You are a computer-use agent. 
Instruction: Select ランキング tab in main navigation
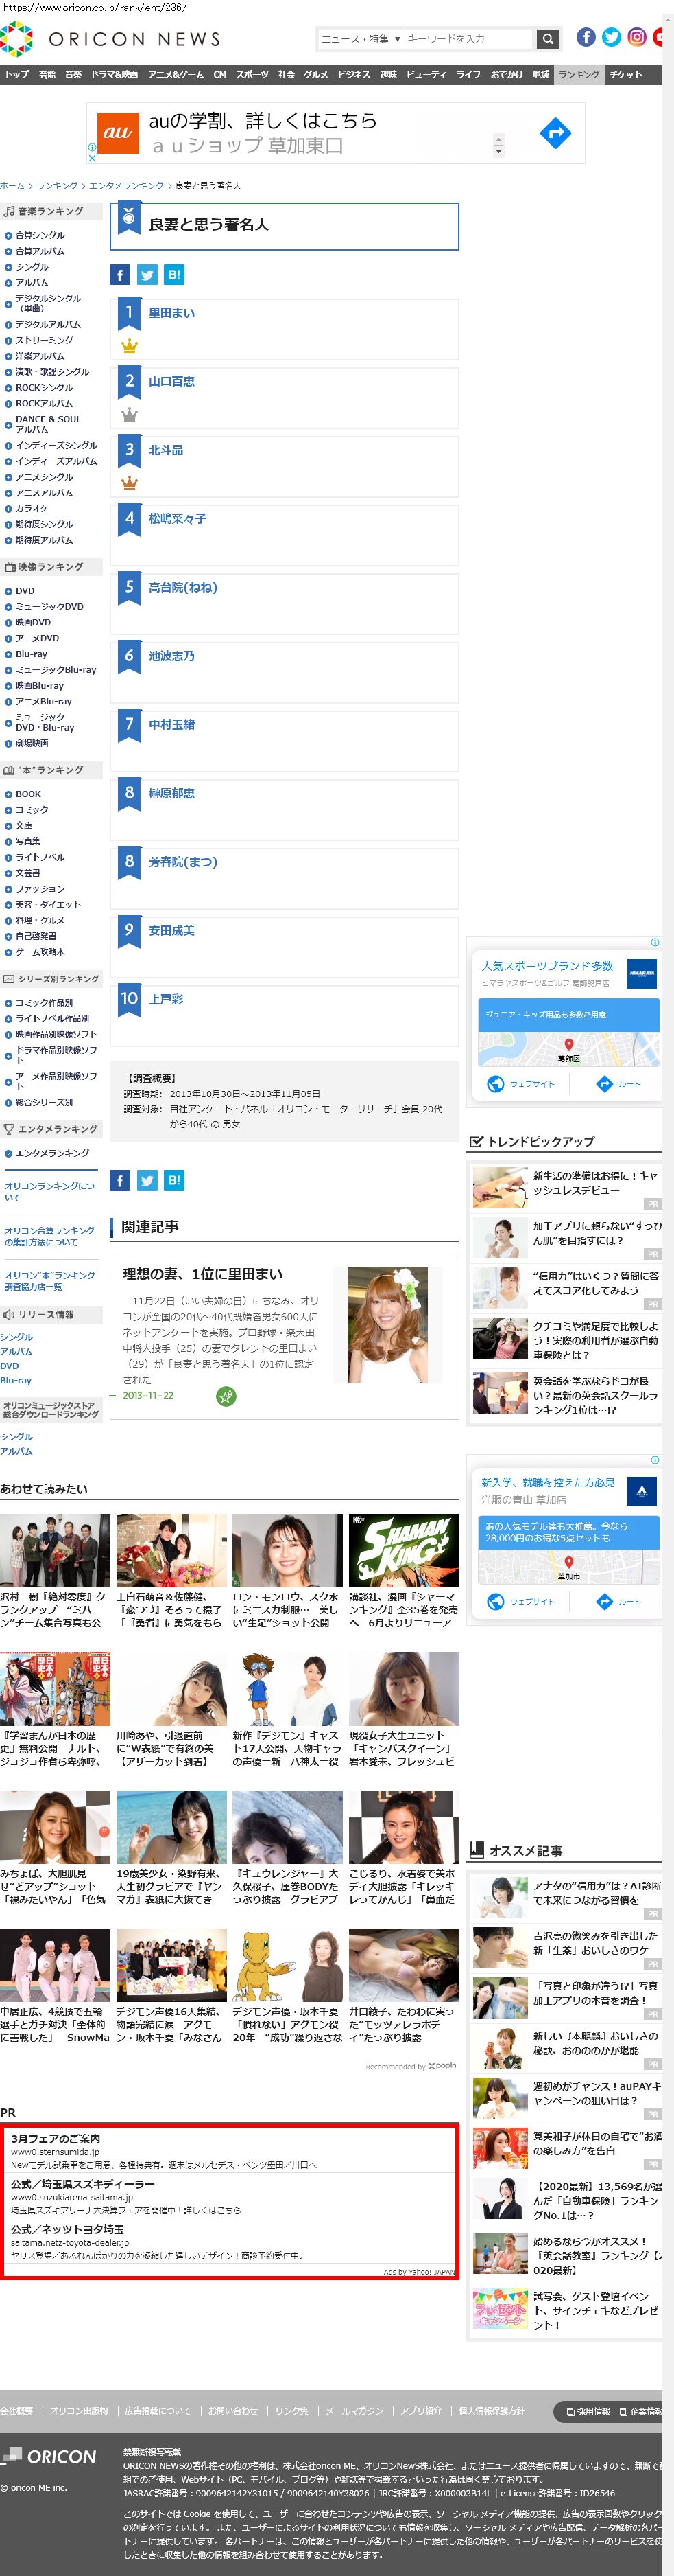click(x=579, y=75)
